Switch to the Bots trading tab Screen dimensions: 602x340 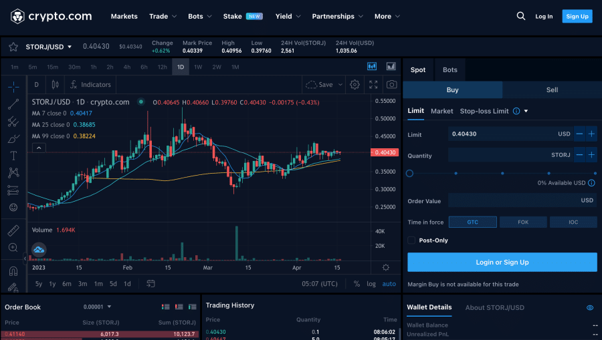(450, 69)
